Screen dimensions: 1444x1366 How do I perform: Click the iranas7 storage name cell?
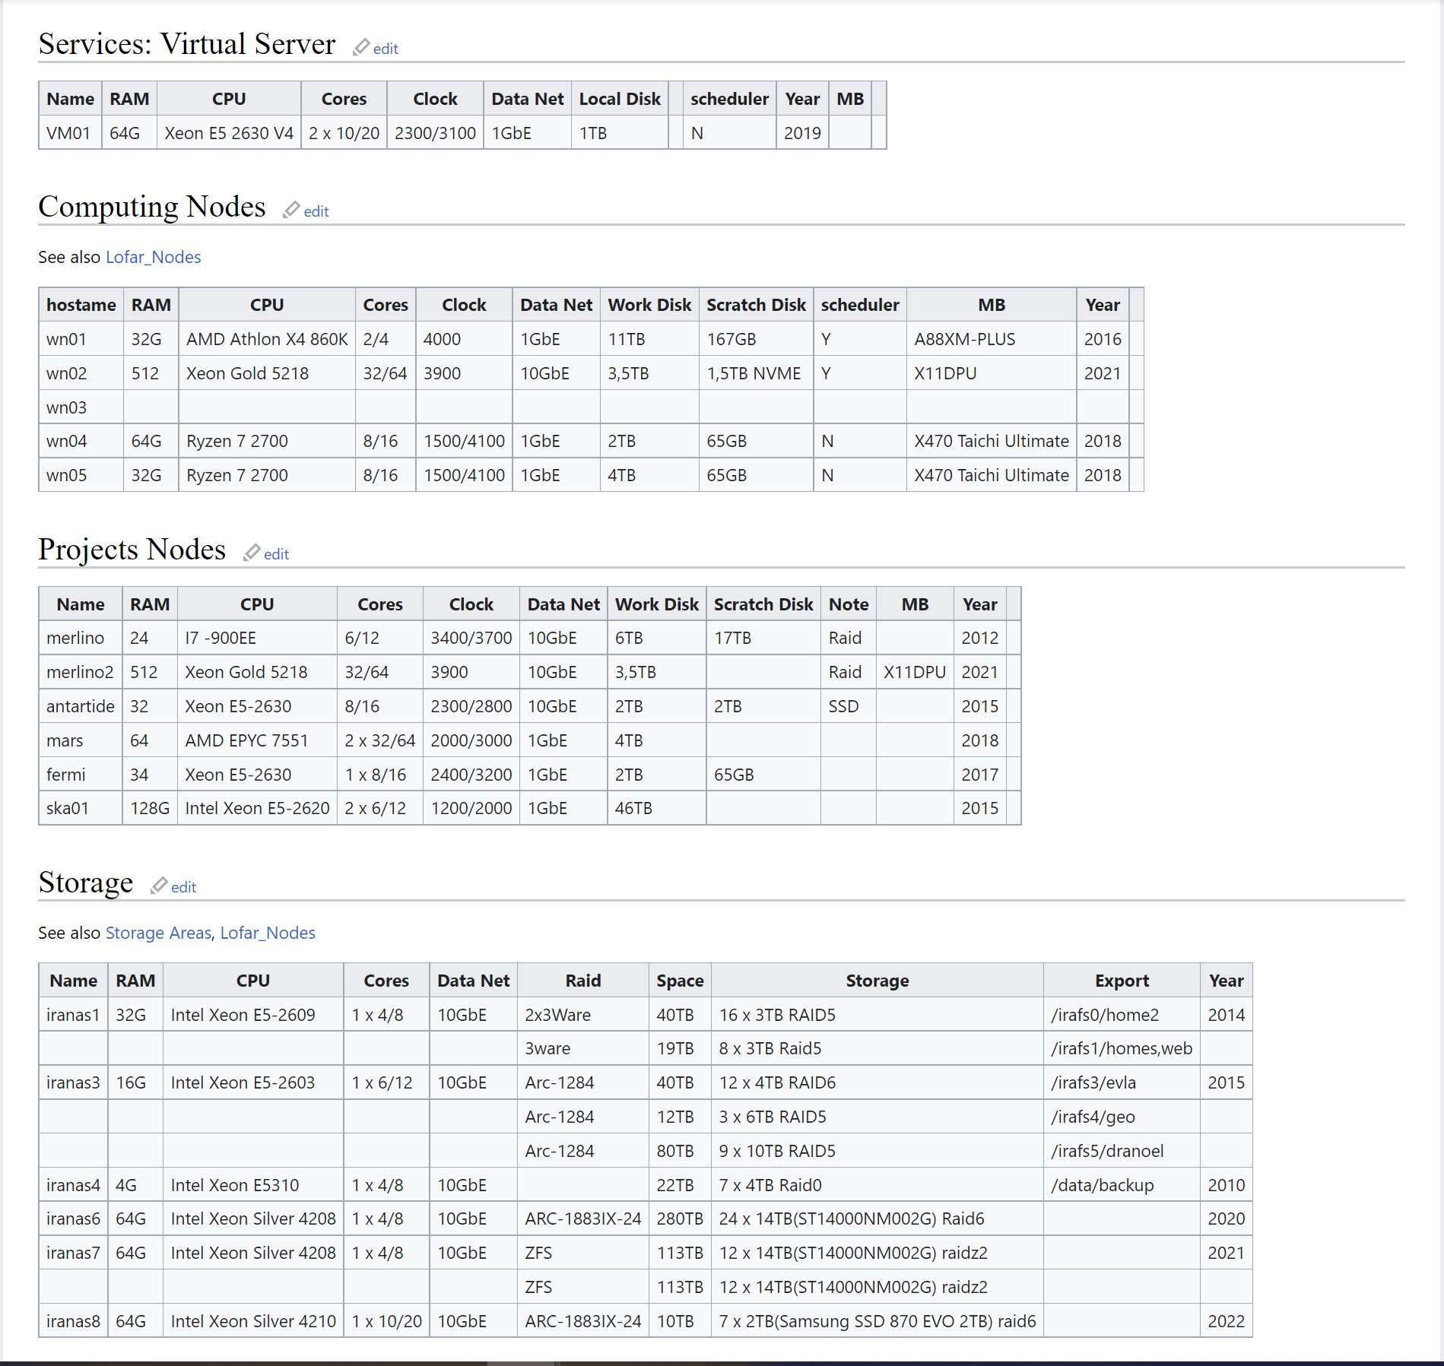click(73, 1253)
